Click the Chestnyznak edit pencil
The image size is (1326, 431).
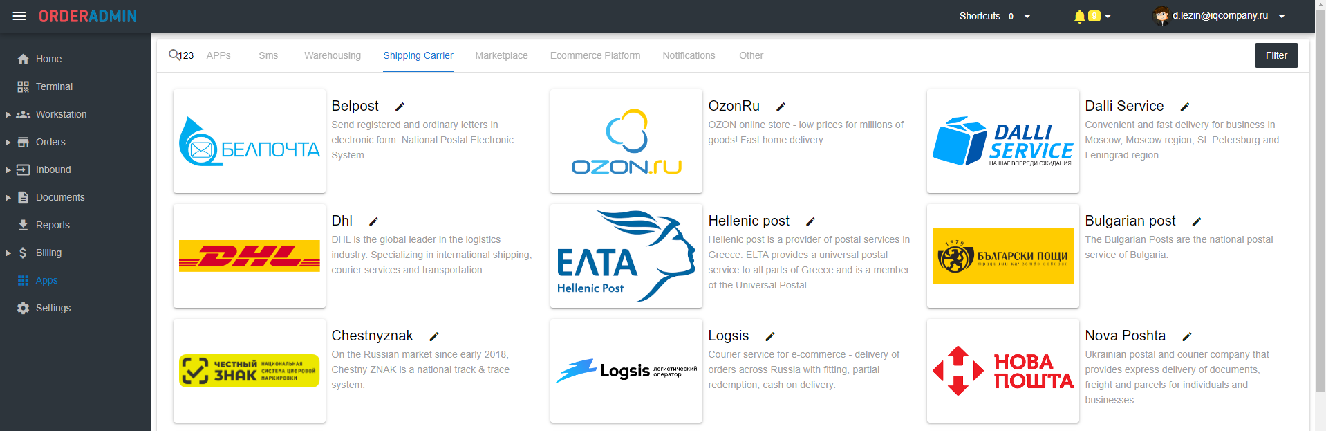tap(434, 336)
